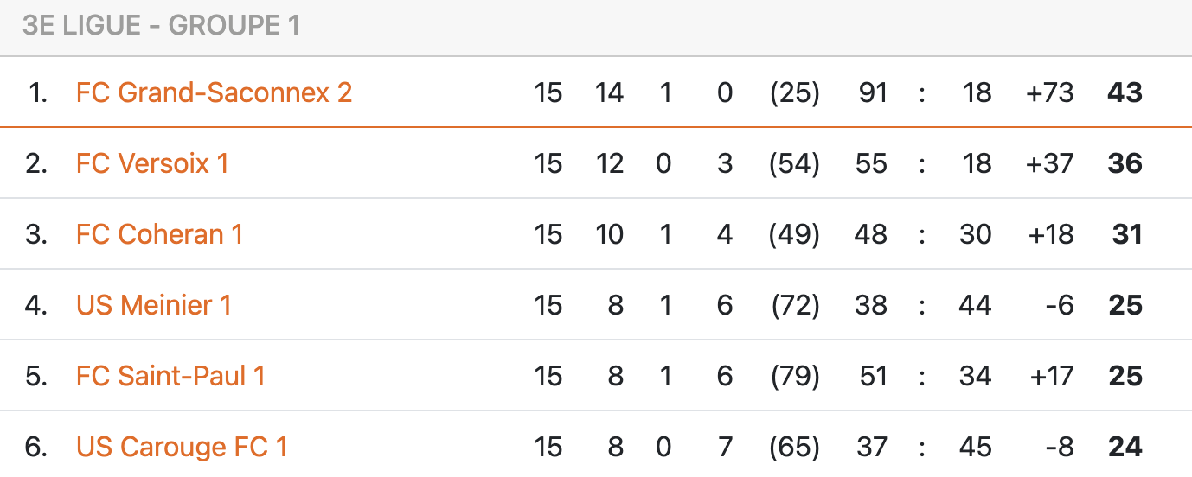This screenshot has height=477, width=1192.
Task: Click the 36 points of FC Versoix 1
Action: coord(1125,163)
